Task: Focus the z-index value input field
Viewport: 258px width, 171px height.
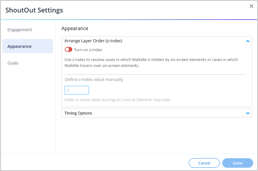Action: [x=77, y=90]
